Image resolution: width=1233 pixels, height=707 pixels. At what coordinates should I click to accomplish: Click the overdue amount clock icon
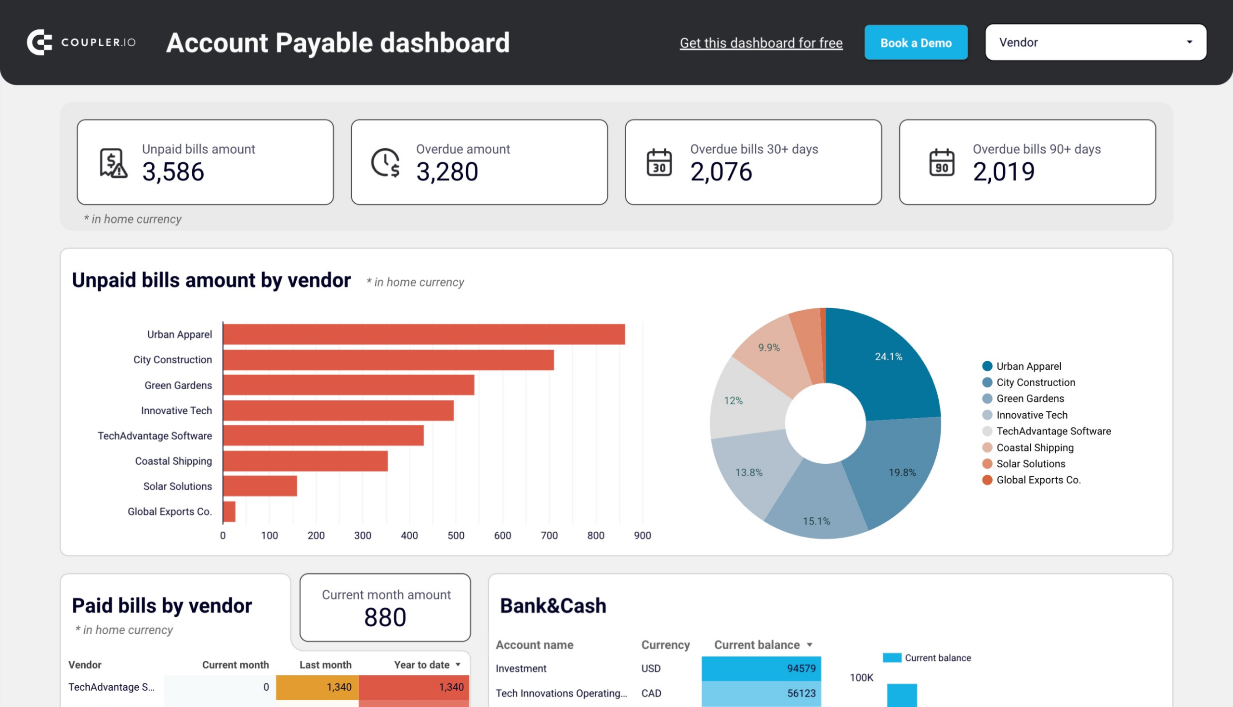tap(384, 163)
